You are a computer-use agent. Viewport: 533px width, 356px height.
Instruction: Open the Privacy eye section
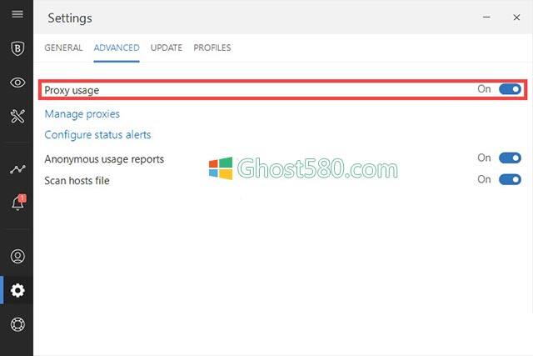point(17,83)
